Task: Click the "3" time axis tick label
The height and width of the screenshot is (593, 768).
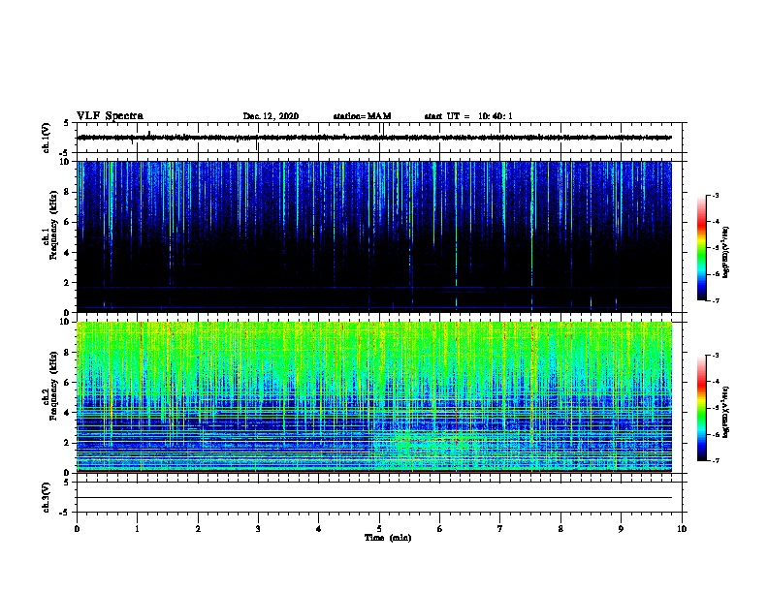Action: pos(258,529)
